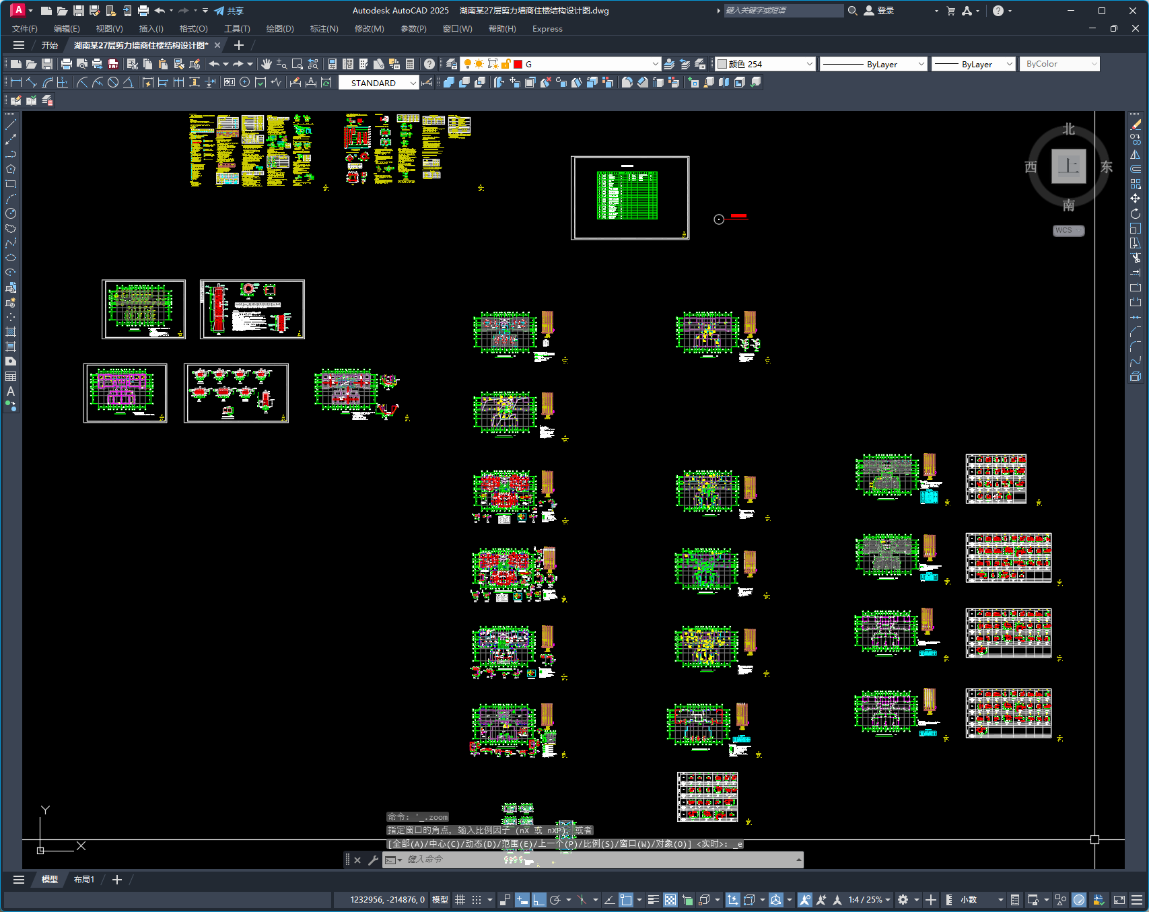Click the WCS coordinate system label

coord(1068,230)
